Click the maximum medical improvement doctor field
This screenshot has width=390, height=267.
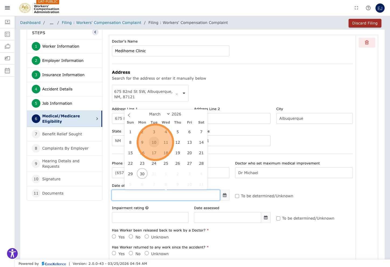click(x=294, y=173)
